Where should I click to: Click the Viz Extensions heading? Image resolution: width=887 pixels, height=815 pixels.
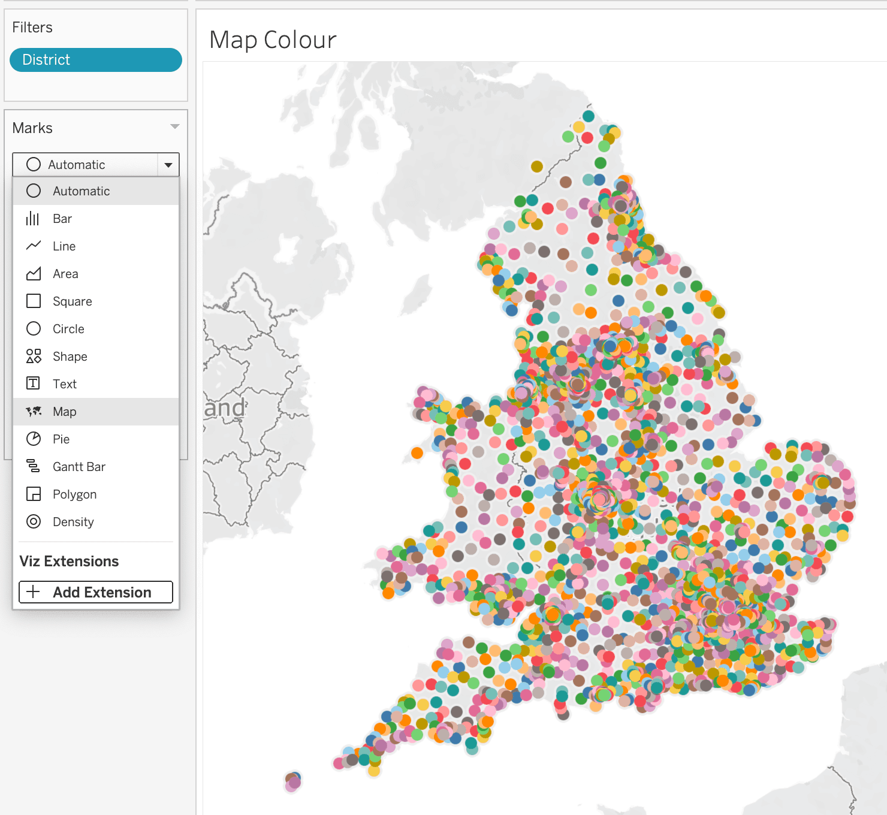pos(69,562)
